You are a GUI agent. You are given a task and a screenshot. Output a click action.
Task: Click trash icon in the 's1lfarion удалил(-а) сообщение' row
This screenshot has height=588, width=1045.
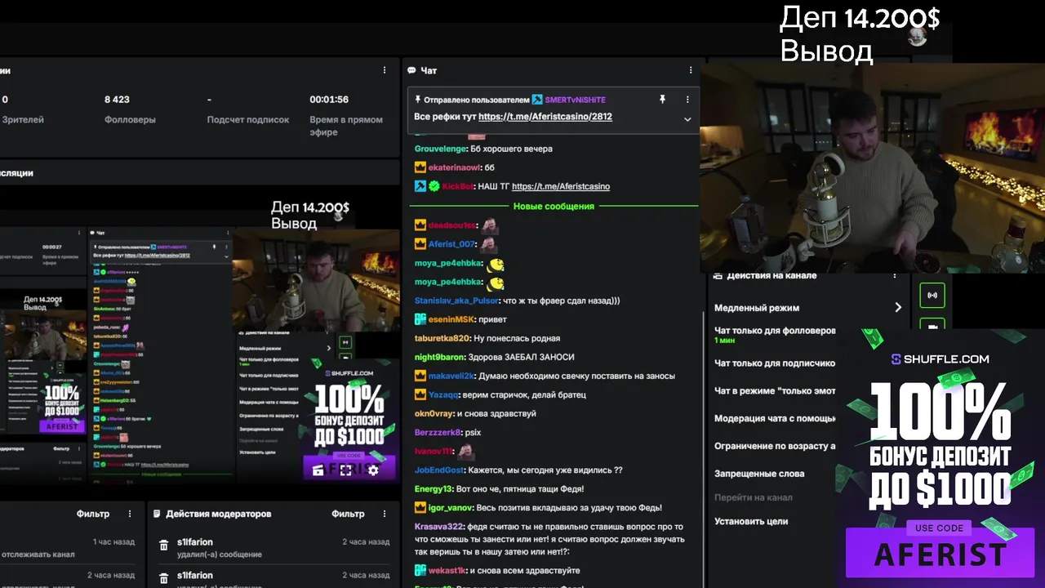point(163,546)
